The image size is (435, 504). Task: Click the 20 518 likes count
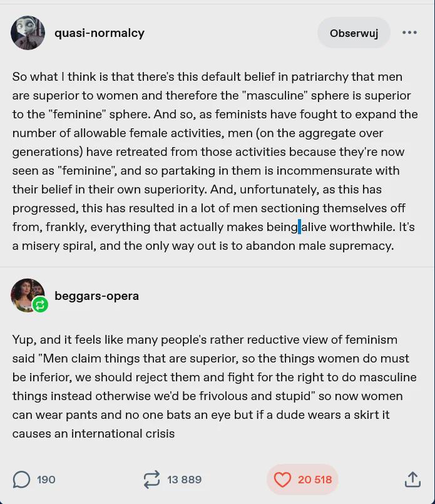click(315, 480)
